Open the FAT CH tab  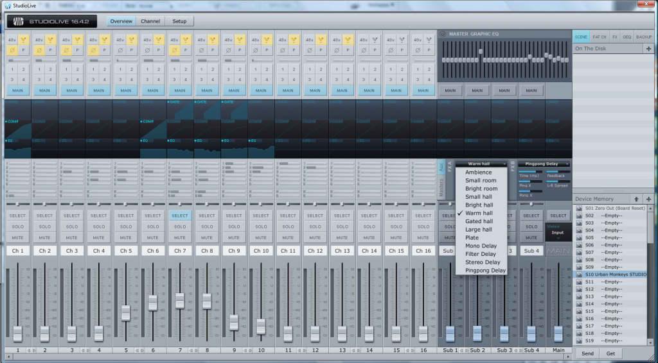click(599, 37)
